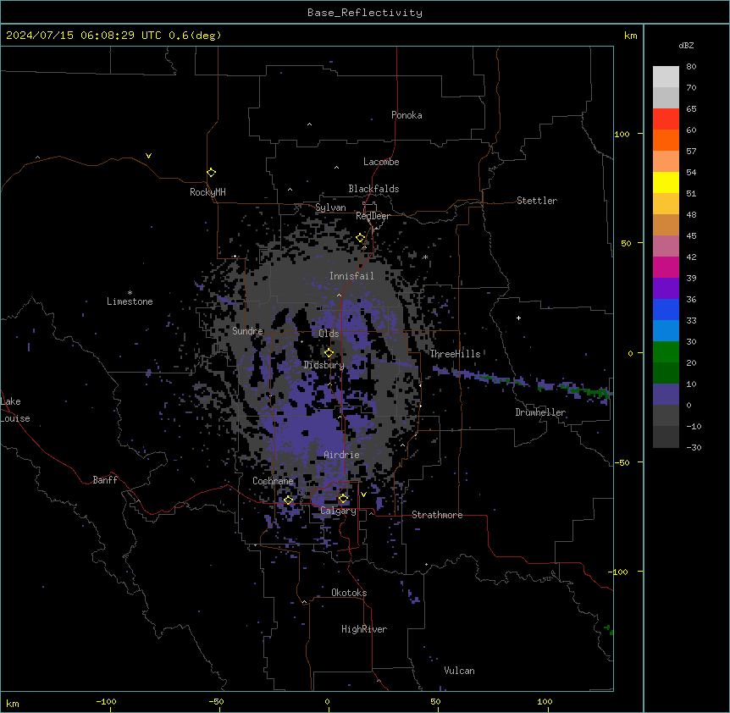The image size is (730, 713).
Task: Select the yellow 51-54 dBZ legend swatch
Action: [666, 182]
